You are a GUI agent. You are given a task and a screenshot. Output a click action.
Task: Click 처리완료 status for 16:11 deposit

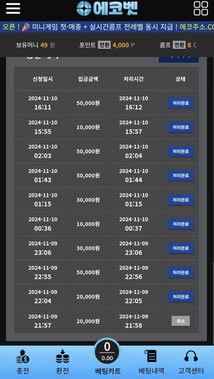[180, 103]
